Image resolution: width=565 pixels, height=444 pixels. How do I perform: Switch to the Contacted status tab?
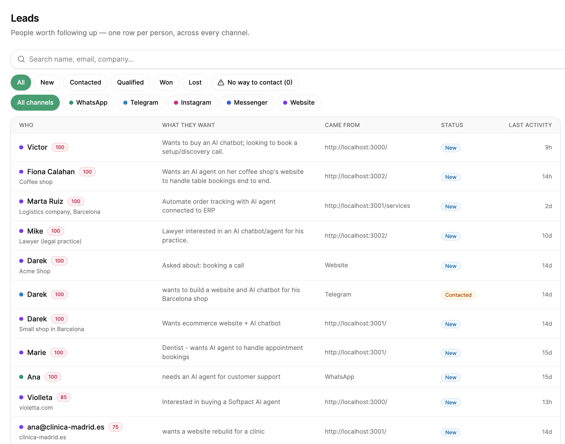click(85, 82)
